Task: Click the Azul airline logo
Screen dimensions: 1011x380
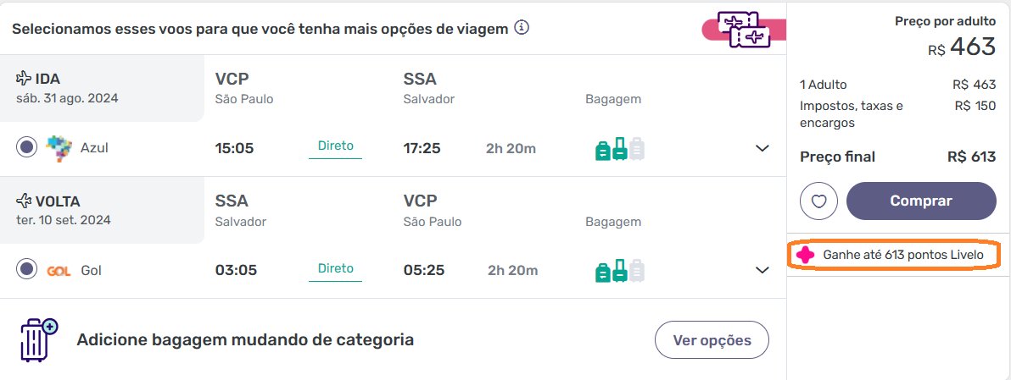Action: pos(59,148)
